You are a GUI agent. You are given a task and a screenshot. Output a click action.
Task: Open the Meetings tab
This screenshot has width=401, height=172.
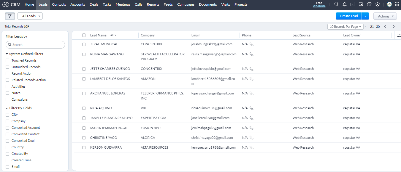[x=123, y=4]
